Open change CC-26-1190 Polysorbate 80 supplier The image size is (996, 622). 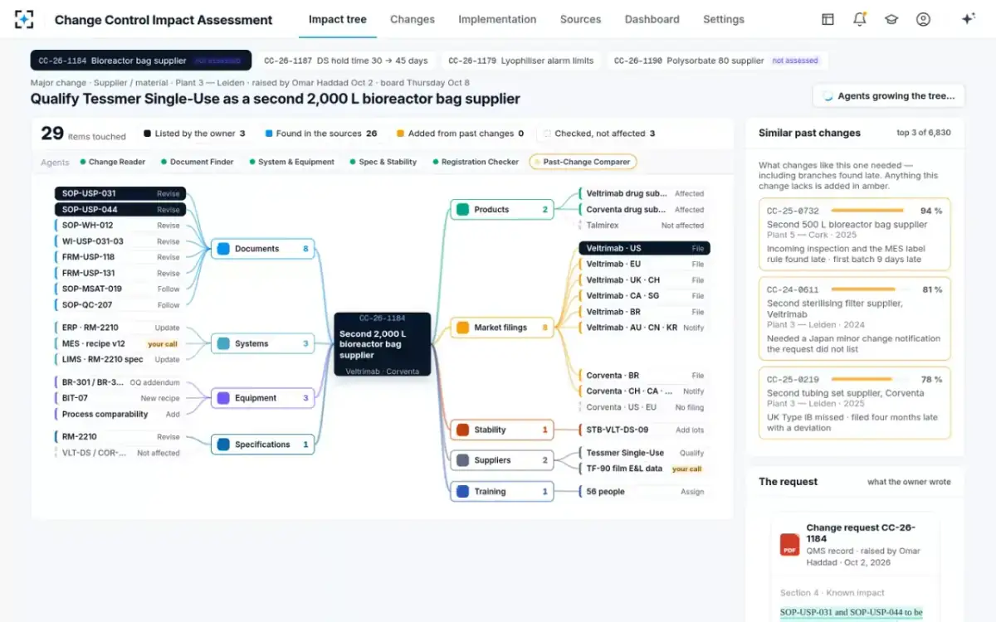tap(717, 61)
